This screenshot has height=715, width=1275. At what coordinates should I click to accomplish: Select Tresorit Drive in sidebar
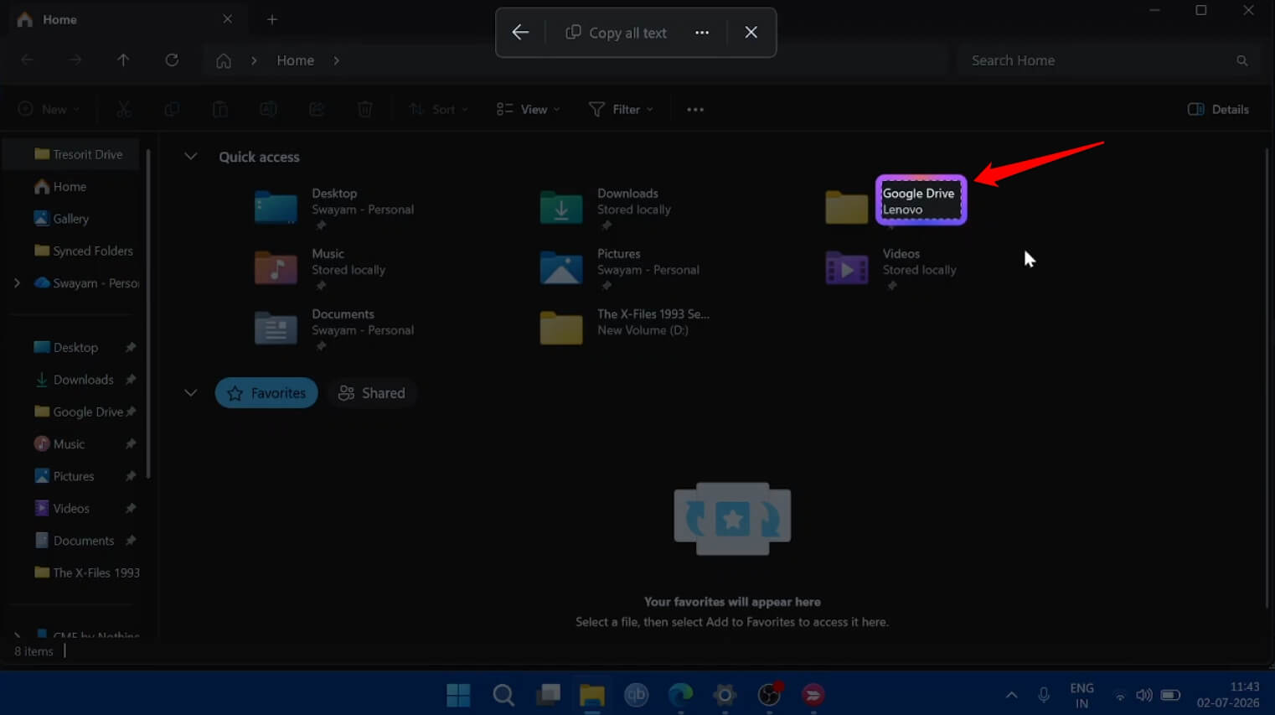pyautogui.click(x=78, y=154)
